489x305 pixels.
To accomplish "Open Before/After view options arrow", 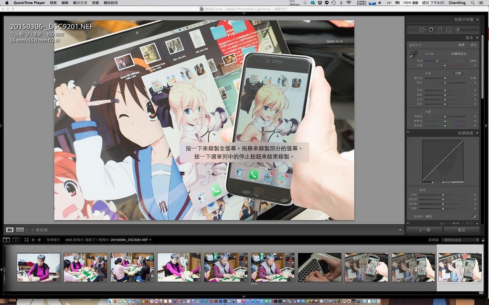I will [27, 230].
